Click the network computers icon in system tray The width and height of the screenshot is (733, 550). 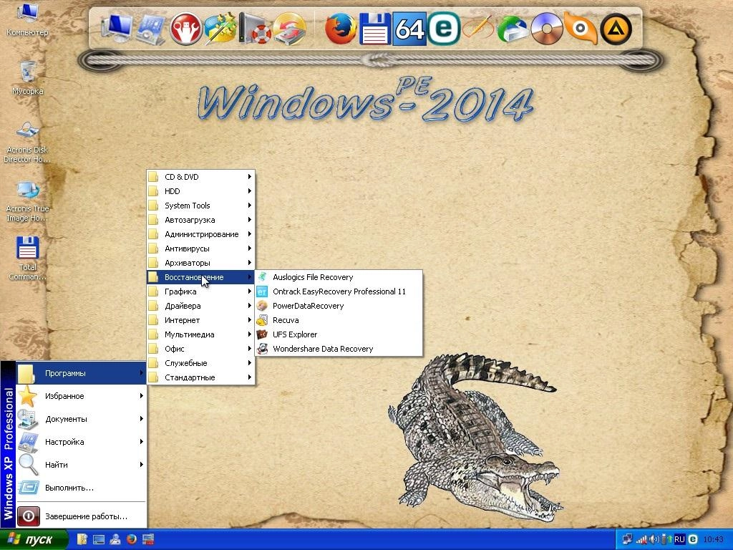tap(627, 539)
